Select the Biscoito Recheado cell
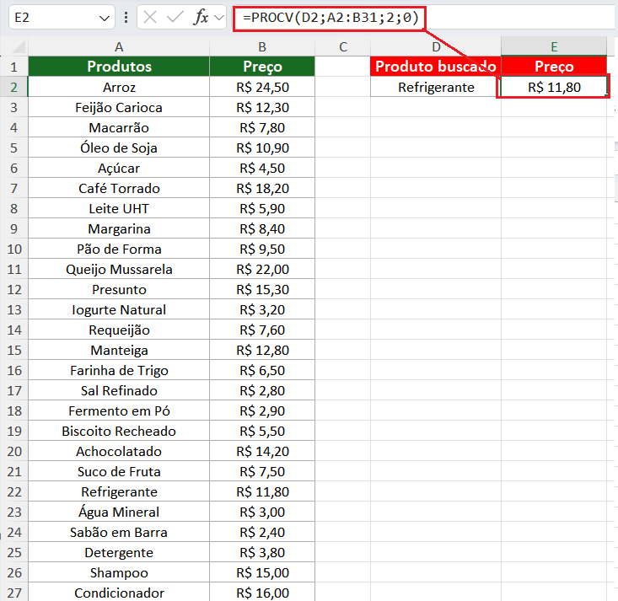 coord(119,431)
